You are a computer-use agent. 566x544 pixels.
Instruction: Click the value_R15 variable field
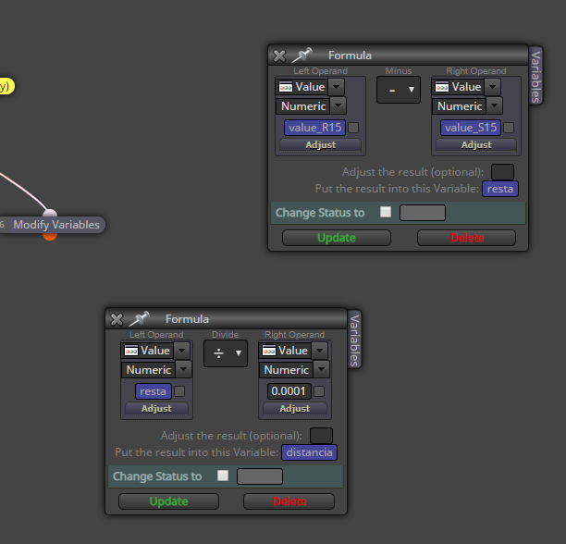coord(314,128)
